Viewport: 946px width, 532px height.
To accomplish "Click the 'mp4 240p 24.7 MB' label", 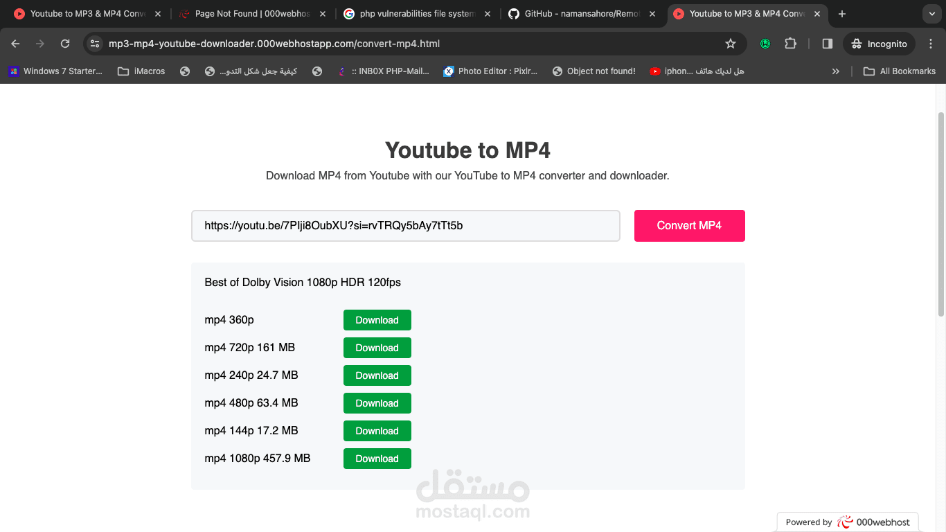I will coord(251,375).
